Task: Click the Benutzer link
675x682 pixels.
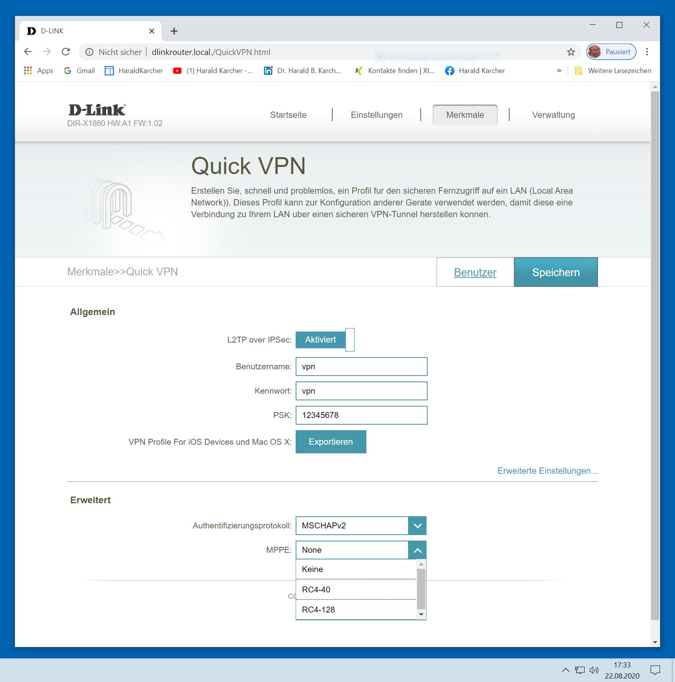Action: 475,272
